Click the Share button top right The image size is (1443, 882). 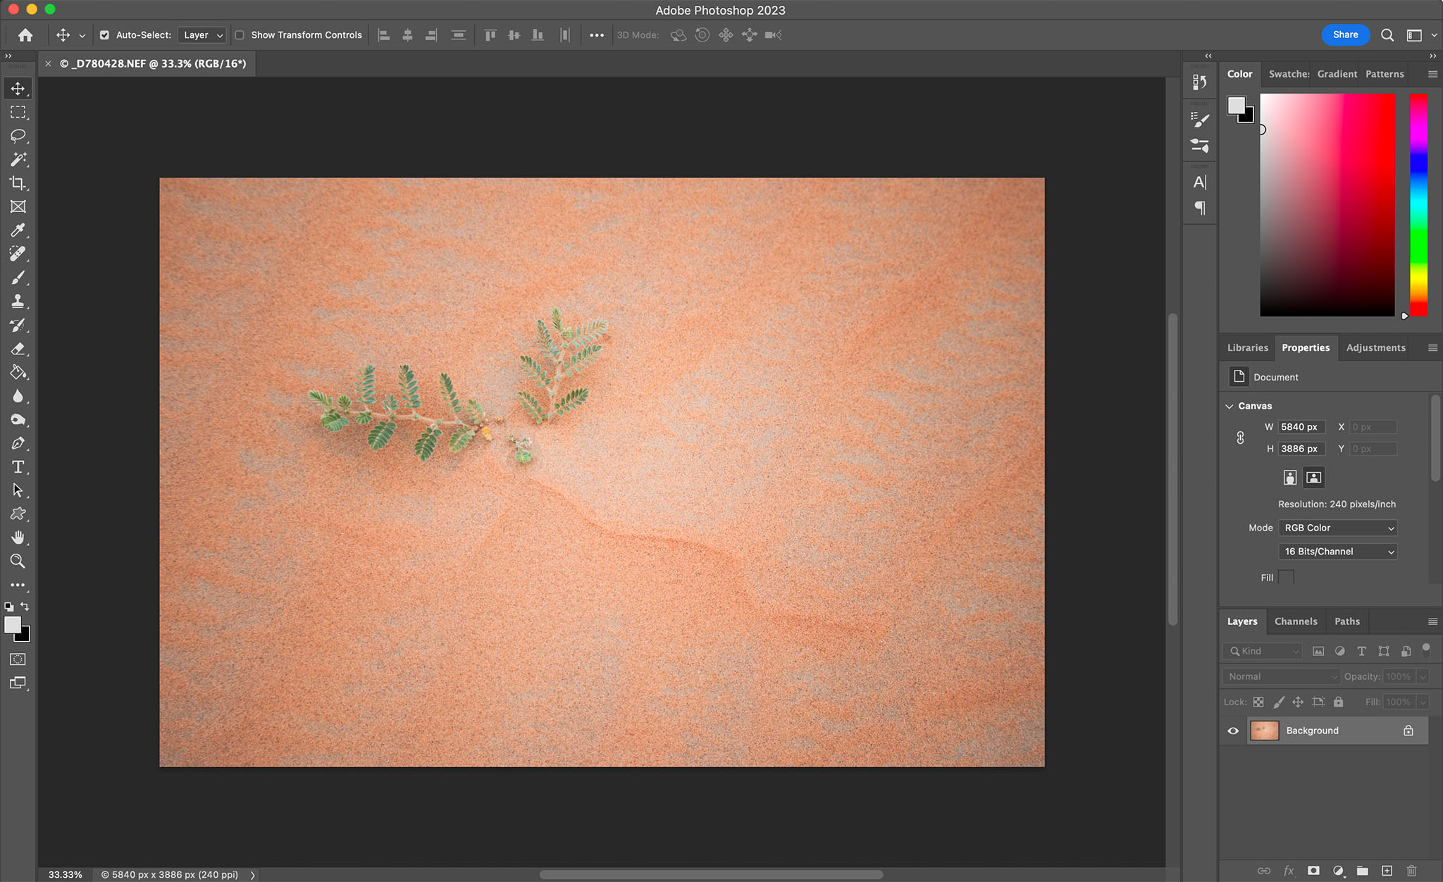click(x=1345, y=34)
